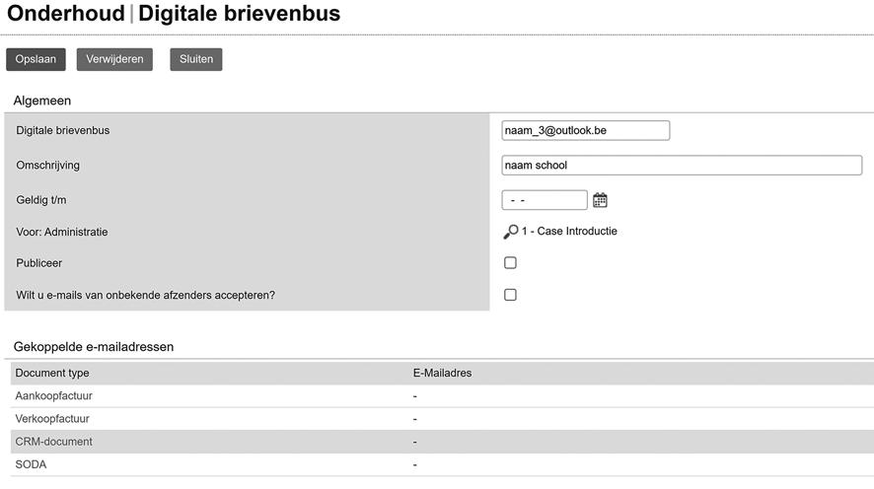Click into the Omschrijving text field
The height and width of the screenshot is (489, 874).
tap(681, 166)
